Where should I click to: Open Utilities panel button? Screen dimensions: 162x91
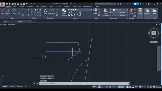pyautogui.click(x=140, y=11)
